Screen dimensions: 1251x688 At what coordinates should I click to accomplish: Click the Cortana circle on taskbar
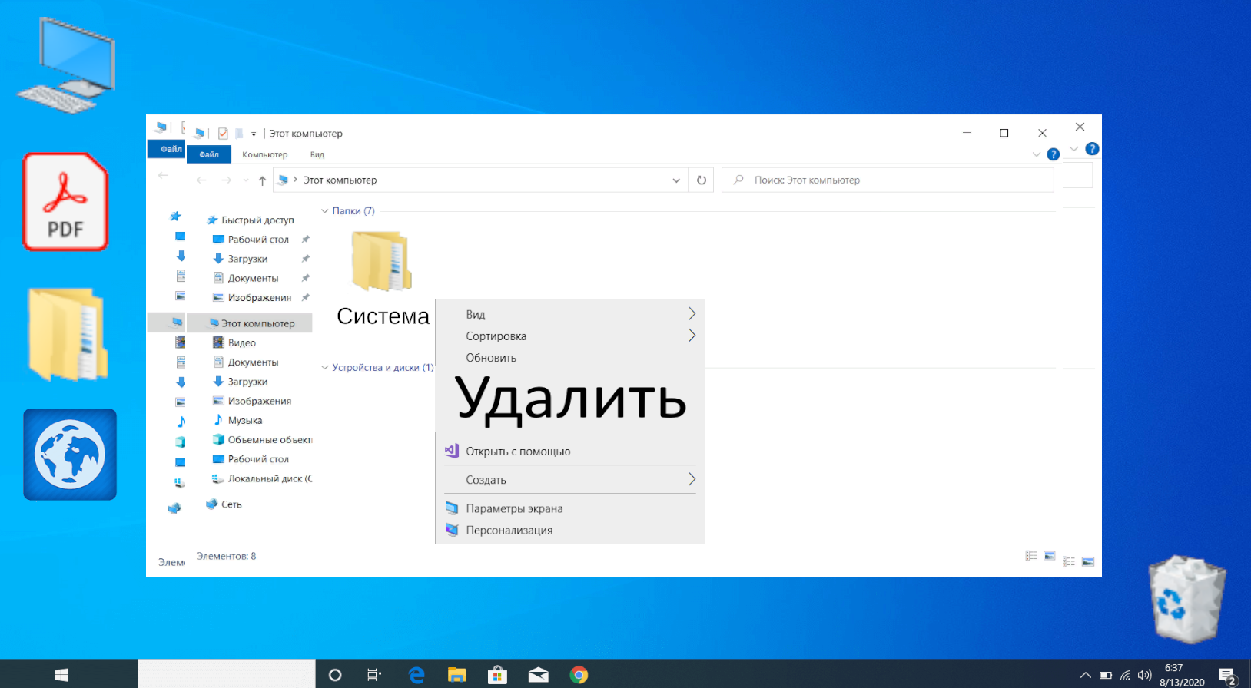(335, 675)
